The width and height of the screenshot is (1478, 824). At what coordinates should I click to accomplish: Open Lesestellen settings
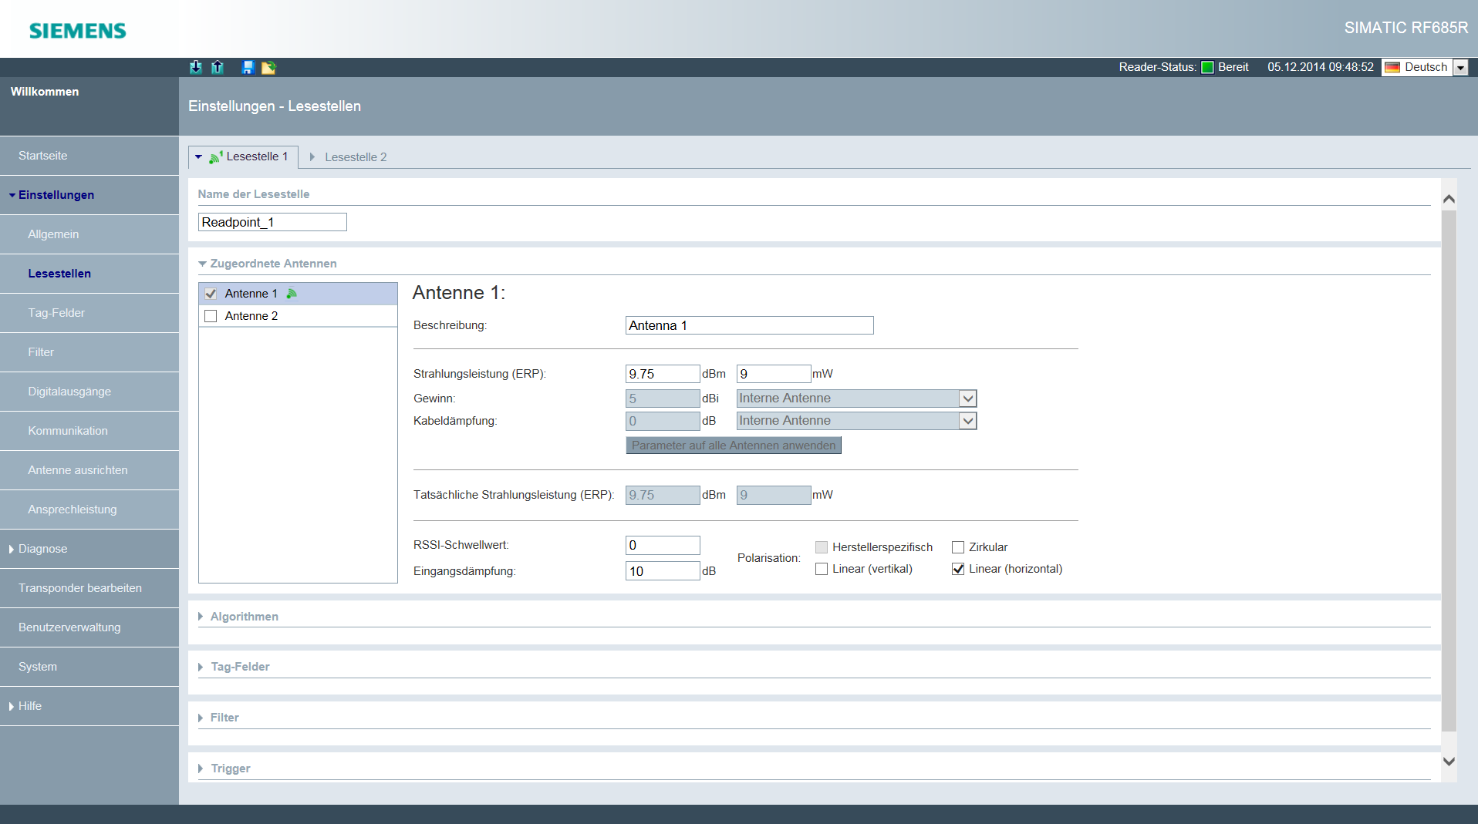tap(89, 274)
